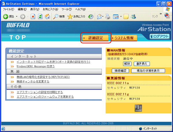Click the 接続確認 button
The image size is (173, 132).
pos(120,71)
